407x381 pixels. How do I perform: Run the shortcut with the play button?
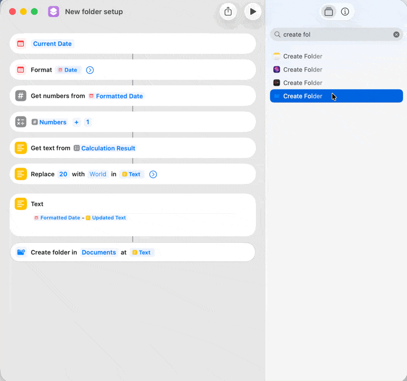[253, 11]
